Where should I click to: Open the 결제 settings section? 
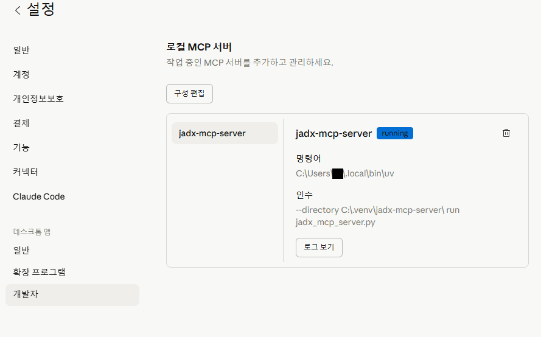coord(21,123)
